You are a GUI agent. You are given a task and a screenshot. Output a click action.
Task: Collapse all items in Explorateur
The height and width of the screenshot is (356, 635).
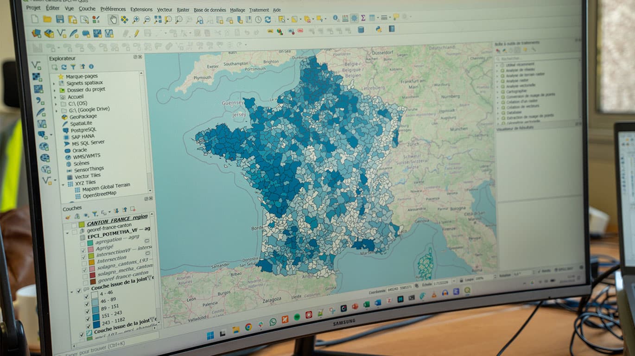[x=83, y=67]
